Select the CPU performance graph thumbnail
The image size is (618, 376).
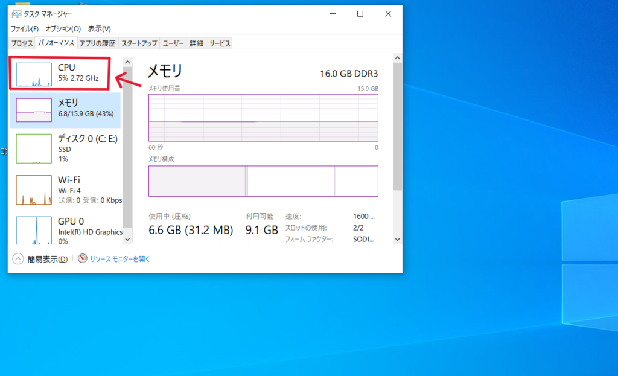(34, 73)
